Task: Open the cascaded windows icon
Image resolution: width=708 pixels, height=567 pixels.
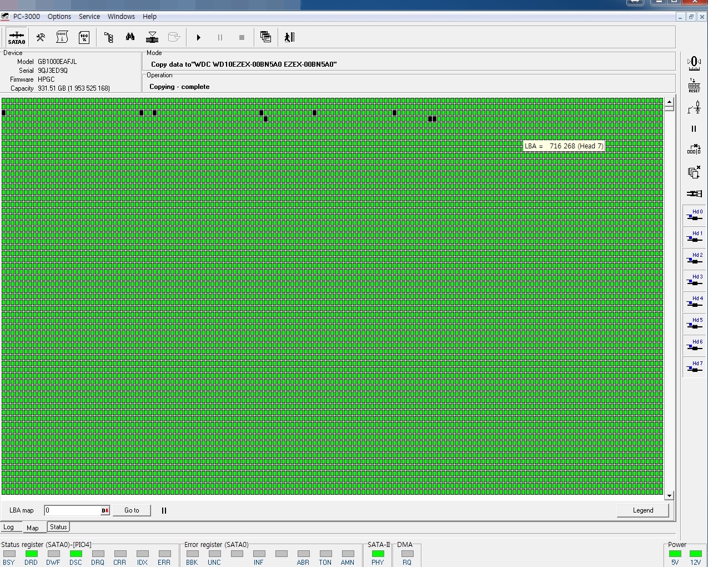Action: point(265,37)
